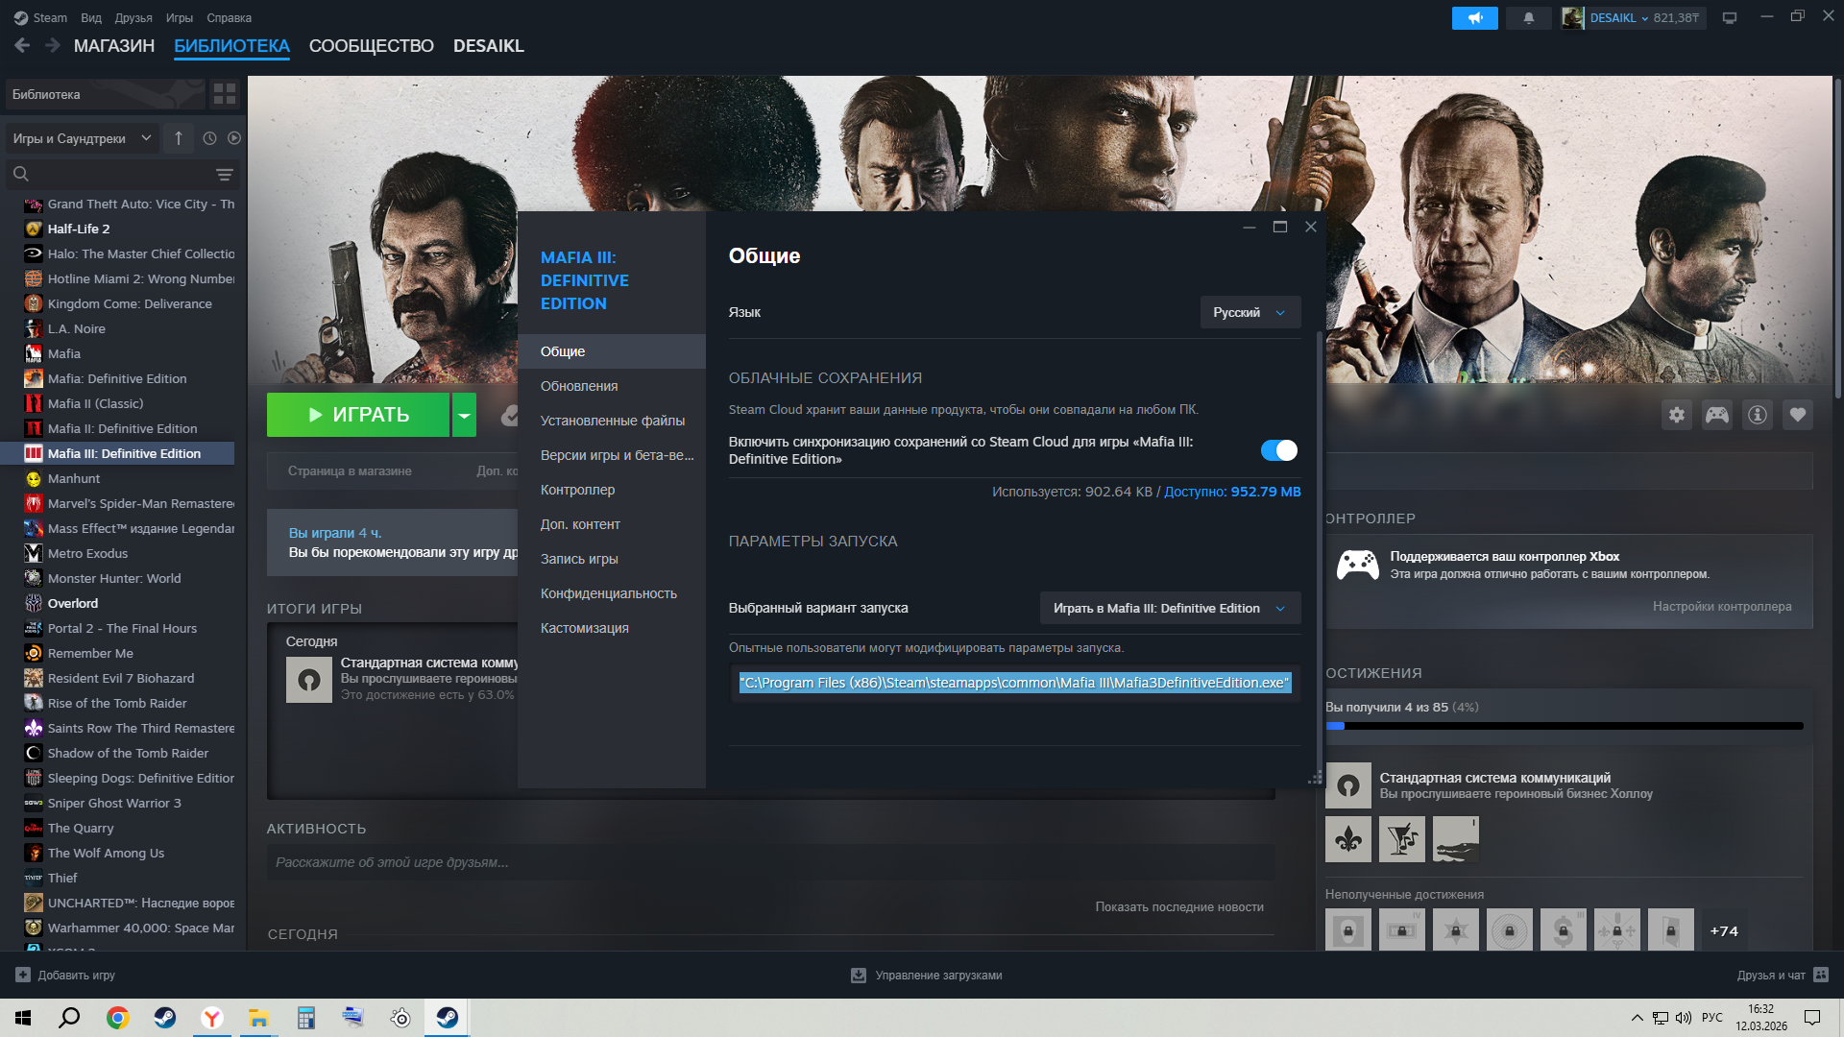The height and width of the screenshot is (1037, 1844).
Task: Open the Настройки контроллера link
Action: (1722, 607)
